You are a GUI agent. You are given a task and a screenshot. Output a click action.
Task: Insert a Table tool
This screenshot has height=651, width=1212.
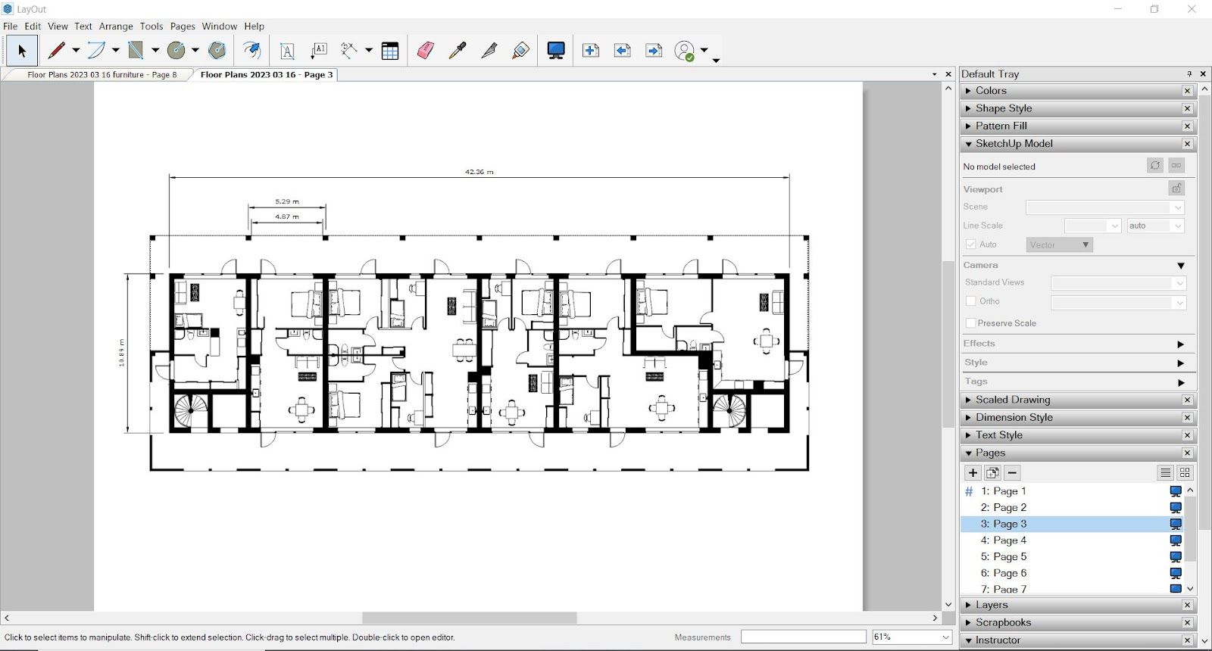tap(390, 51)
